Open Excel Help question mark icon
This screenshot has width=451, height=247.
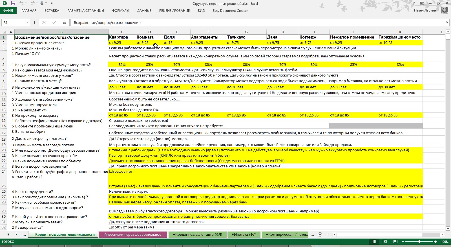click(x=414, y=3)
